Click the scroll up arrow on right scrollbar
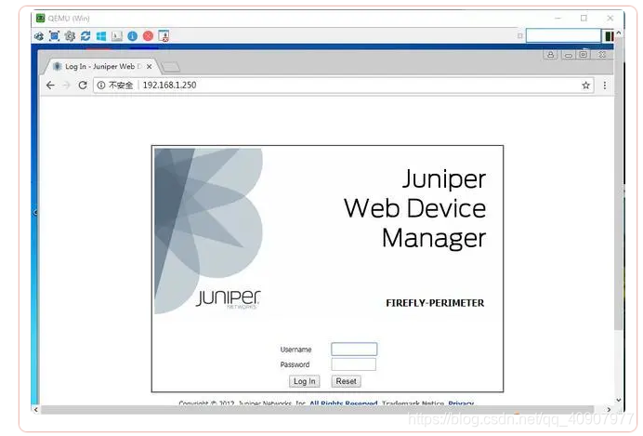The width and height of the screenshot is (643, 436). click(619, 32)
